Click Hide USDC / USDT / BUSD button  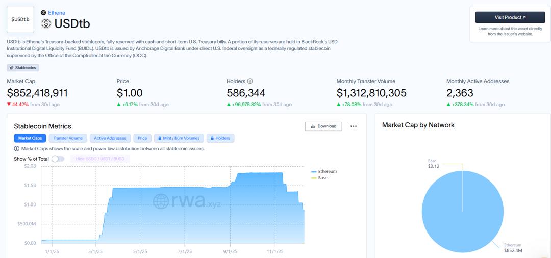click(100, 159)
